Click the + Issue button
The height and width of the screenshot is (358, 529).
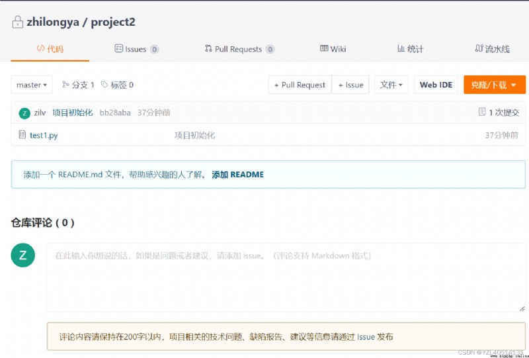(x=350, y=85)
